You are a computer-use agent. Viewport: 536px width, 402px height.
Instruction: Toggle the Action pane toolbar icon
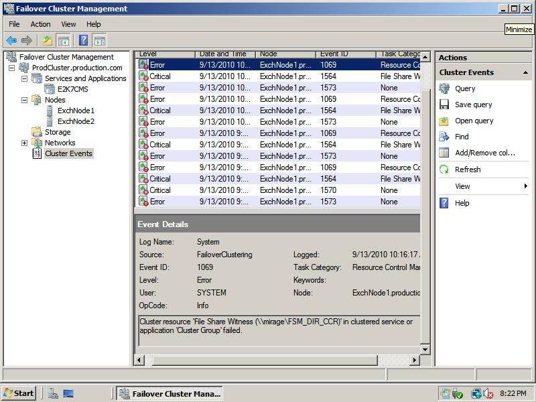coord(99,40)
